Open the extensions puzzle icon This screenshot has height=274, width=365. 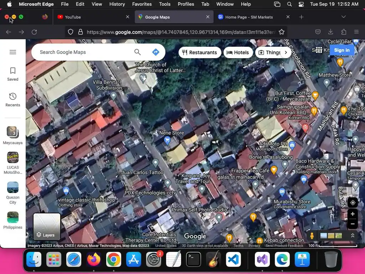click(344, 32)
